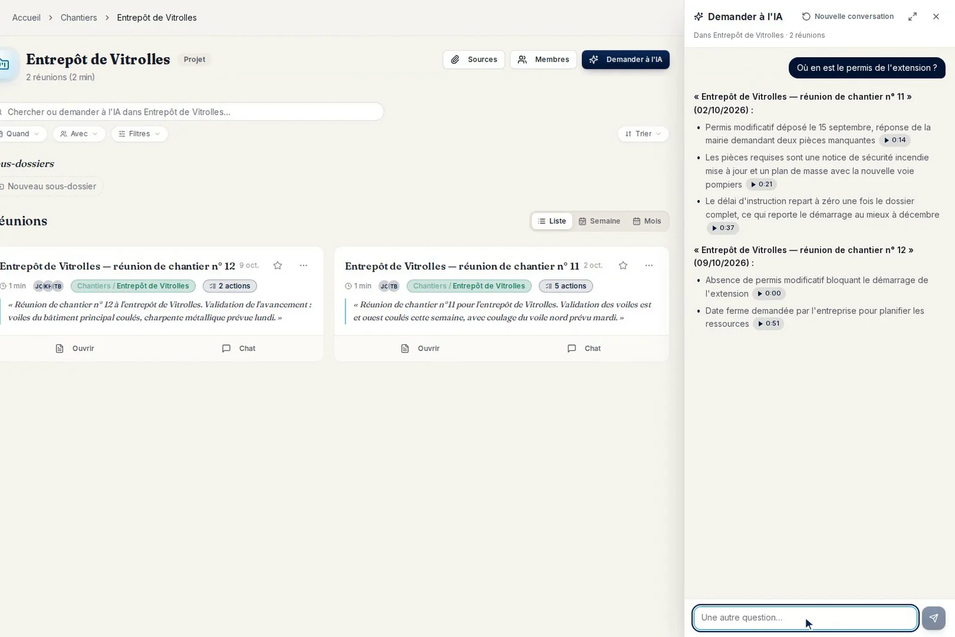Viewport: 955px width, 637px height.
Task: Open more options on réunion n° 11 card
Action: (649, 266)
